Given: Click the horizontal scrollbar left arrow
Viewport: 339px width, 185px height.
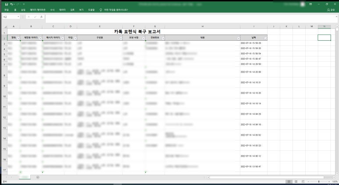Looking at the screenshot, I should [208, 177].
